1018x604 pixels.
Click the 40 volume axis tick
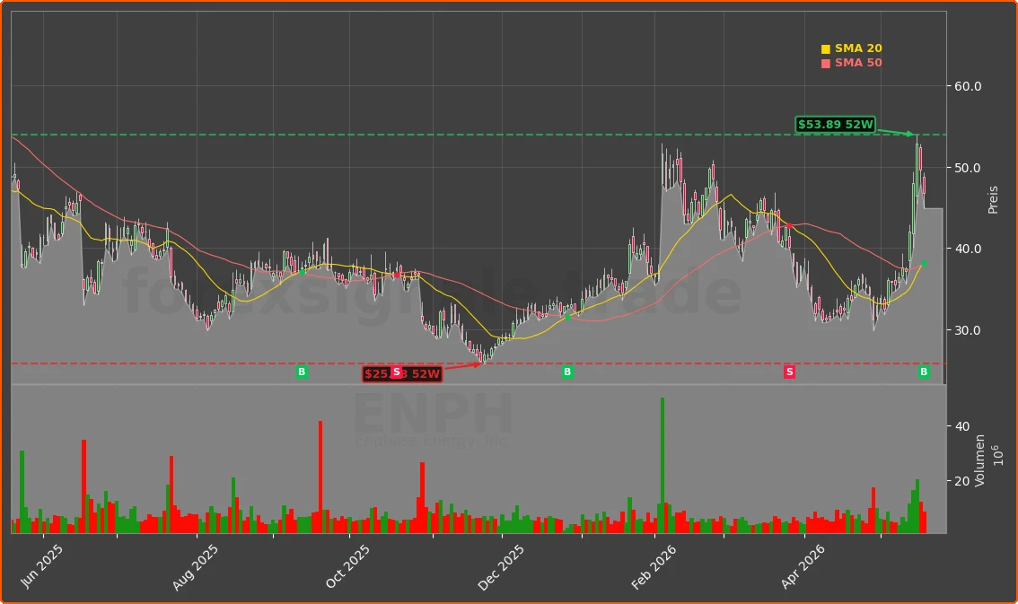963,426
